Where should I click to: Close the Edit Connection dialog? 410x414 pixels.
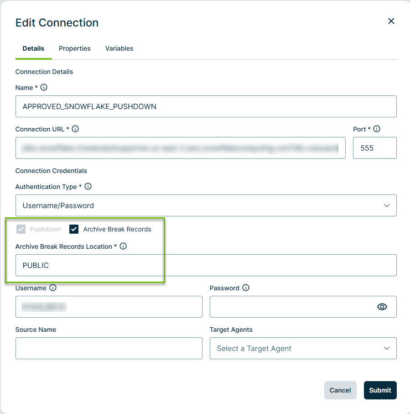pyautogui.click(x=391, y=21)
